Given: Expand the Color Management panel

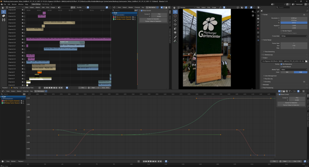Looking at the screenshot, I should [x=270, y=76].
